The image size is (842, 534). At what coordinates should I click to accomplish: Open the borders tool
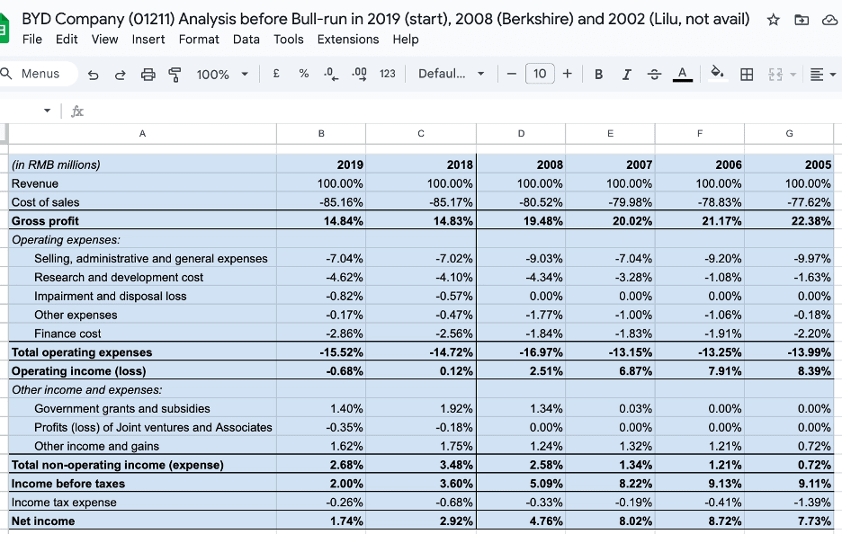[x=747, y=74]
